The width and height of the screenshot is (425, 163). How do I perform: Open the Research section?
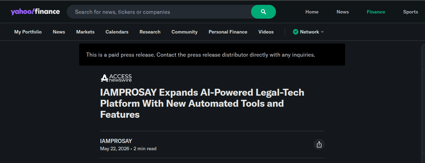pos(150,32)
